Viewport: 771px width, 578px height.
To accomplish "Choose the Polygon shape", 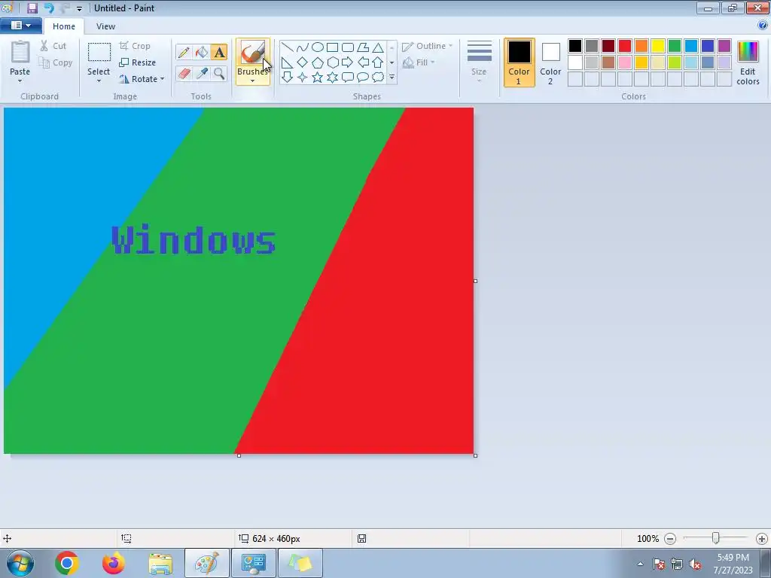I will (x=363, y=47).
